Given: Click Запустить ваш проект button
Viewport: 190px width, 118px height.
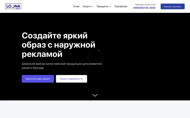Looking at the screenshot, I should [38, 79].
